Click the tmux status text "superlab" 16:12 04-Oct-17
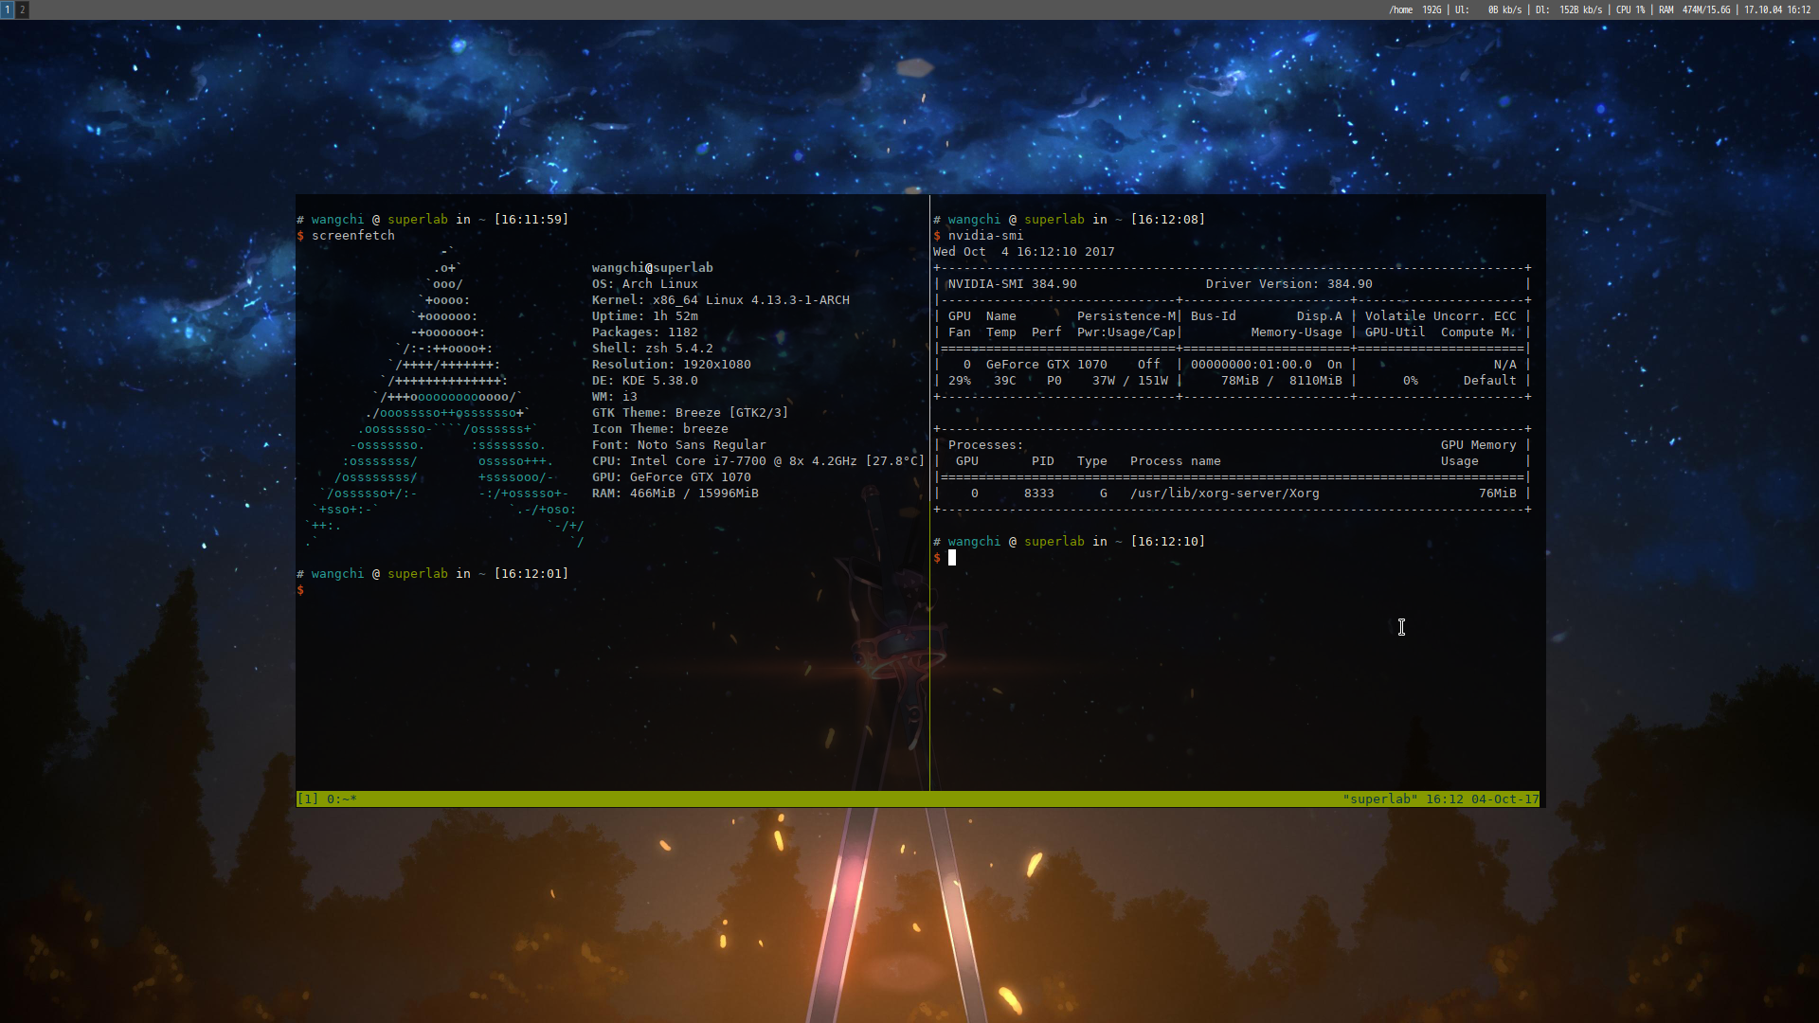 [1440, 799]
